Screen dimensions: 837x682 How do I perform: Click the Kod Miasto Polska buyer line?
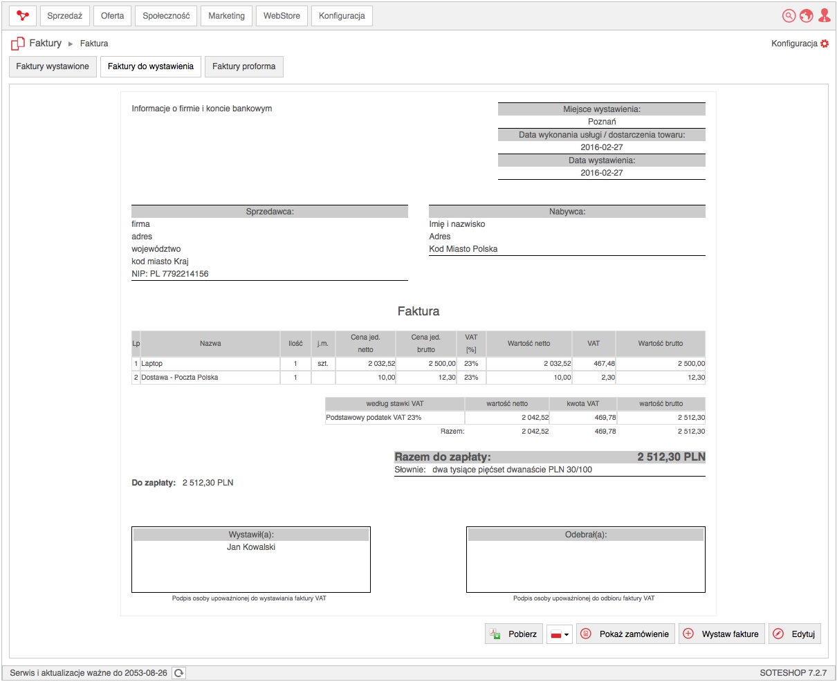point(463,249)
